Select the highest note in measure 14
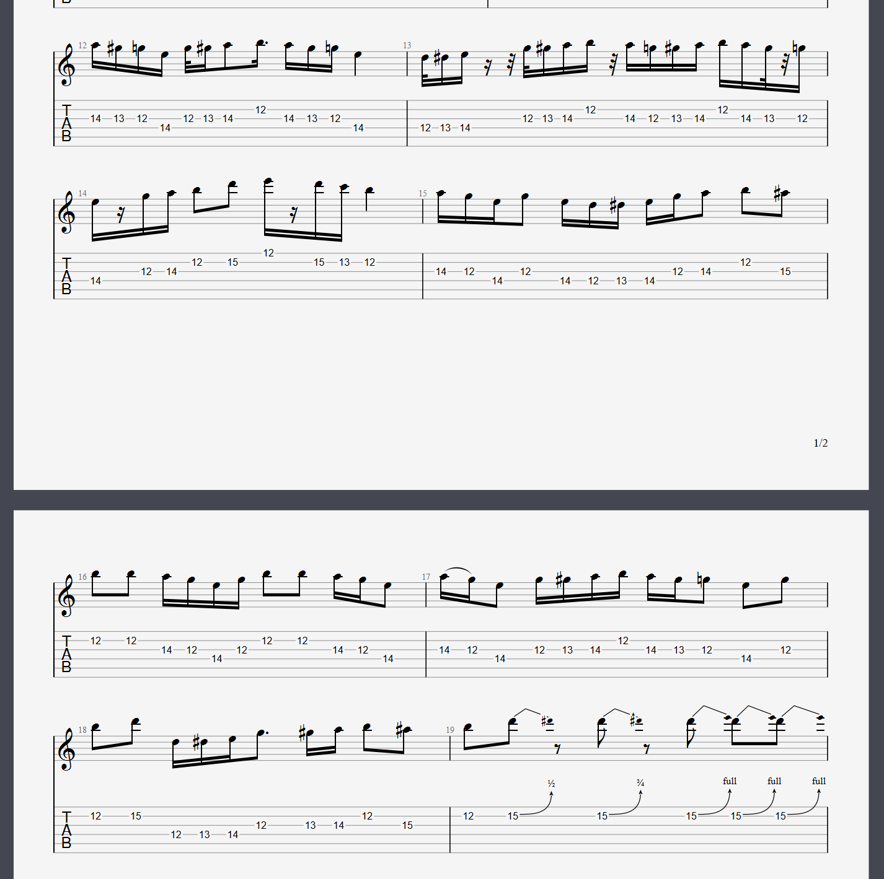Image resolution: width=884 pixels, height=879 pixels. click(268, 181)
